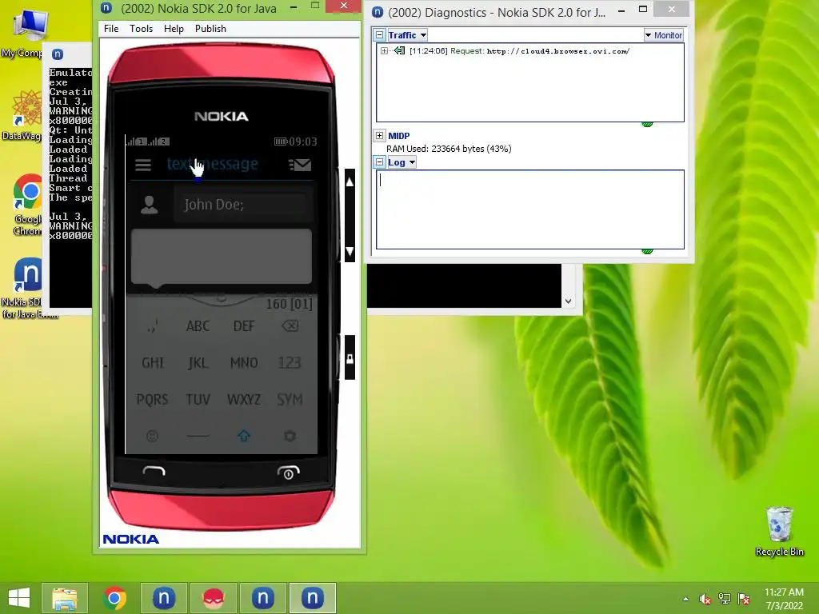
Task: Open the Publish menu
Action: [x=210, y=29]
